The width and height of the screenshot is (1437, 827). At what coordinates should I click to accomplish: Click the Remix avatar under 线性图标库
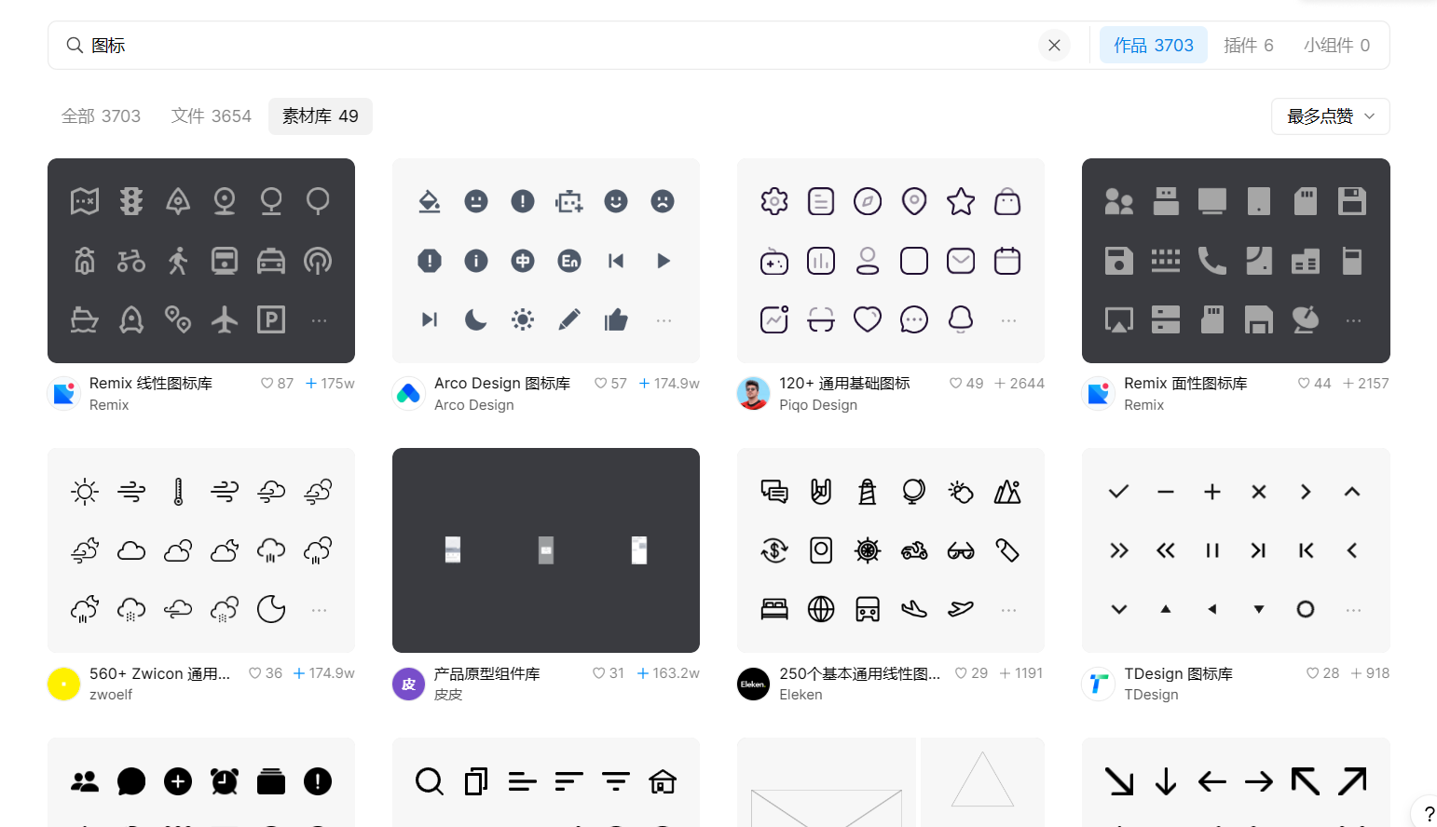coord(64,394)
